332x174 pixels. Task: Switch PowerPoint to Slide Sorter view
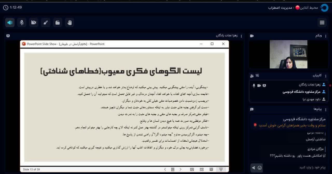[x=202, y=169]
